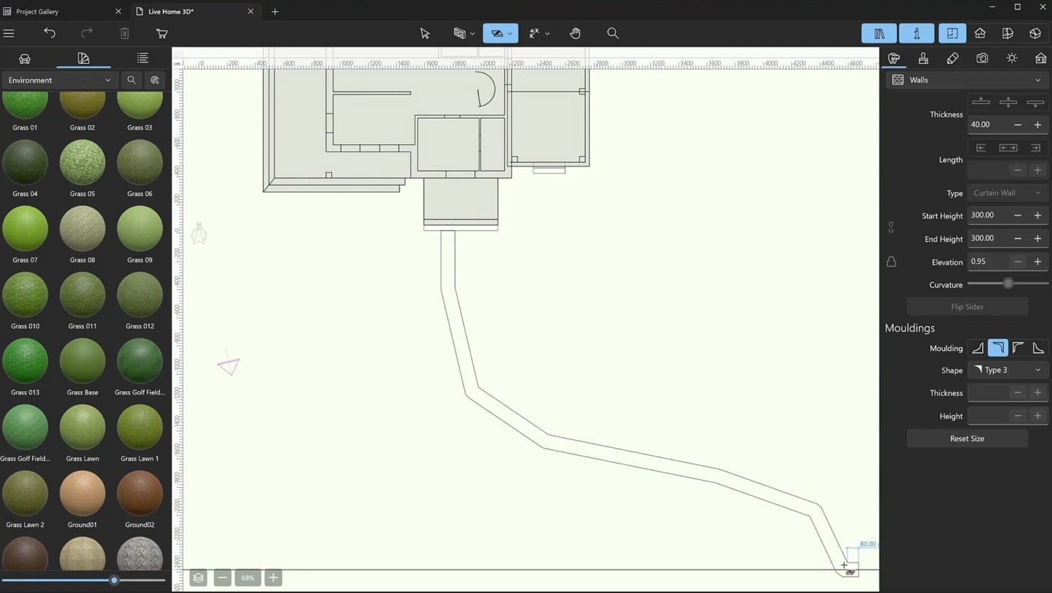Click the trash delete icon
This screenshot has height=593, width=1052.
[x=124, y=33]
